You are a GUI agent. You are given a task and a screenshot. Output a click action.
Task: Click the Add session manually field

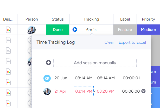[95, 63]
